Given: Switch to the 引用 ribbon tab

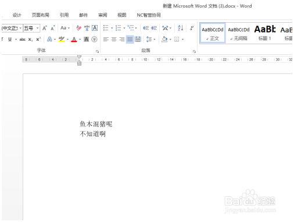Looking at the screenshot, I should click(64, 15).
